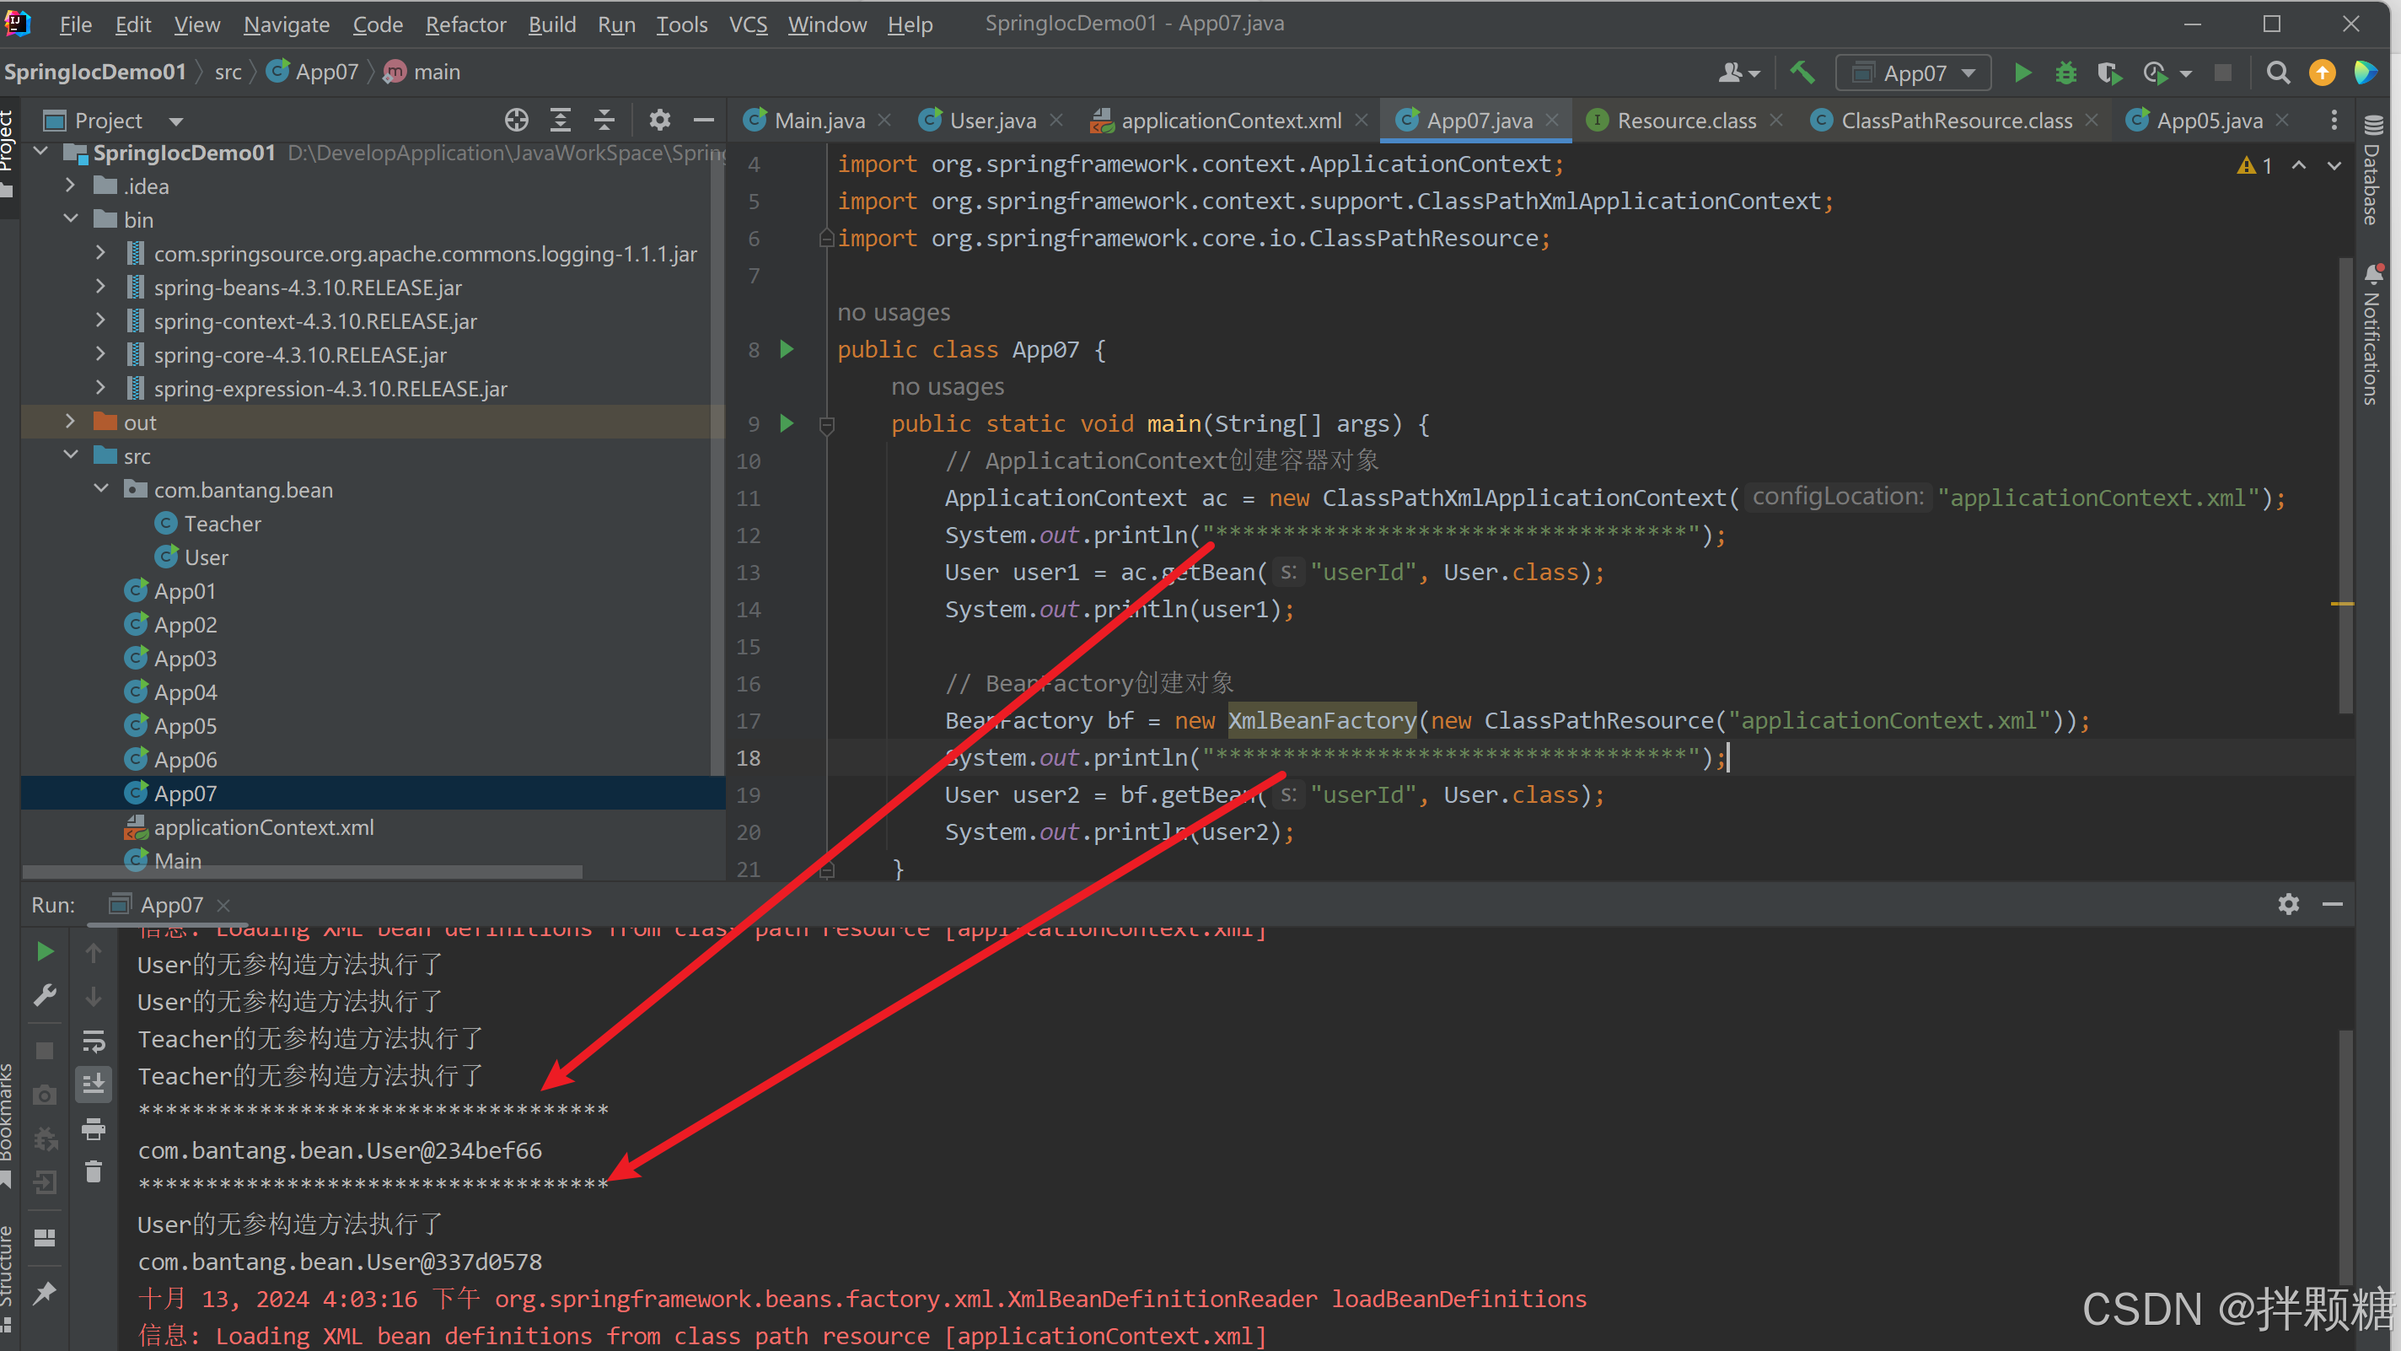Viewport: 2401px width, 1351px height.
Task: Click the Select Opened File target icon
Action: tap(516, 121)
